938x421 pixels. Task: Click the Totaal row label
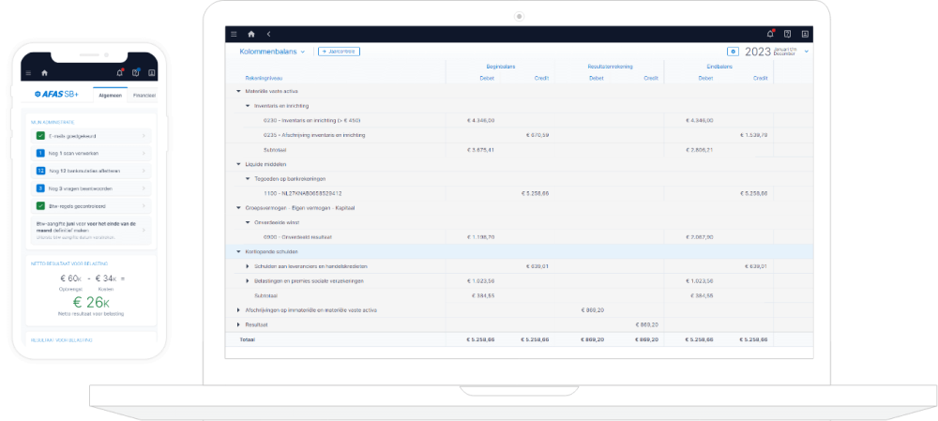pos(247,339)
